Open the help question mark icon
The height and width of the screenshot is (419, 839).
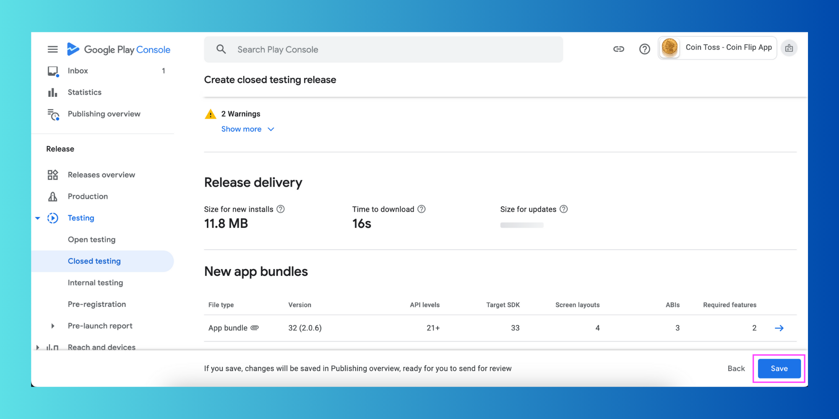point(645,49)
